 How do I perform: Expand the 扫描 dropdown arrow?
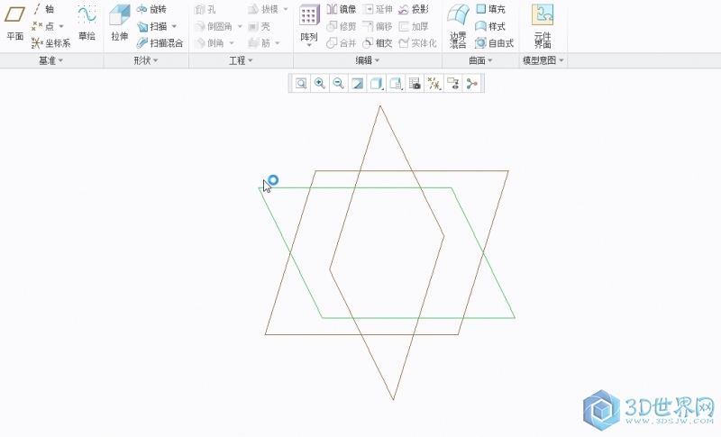pyautogui.click(x=174, y=26)
